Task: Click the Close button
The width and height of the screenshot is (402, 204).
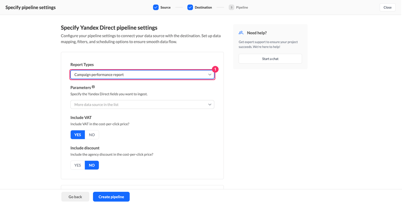Action: pos(387,7)
